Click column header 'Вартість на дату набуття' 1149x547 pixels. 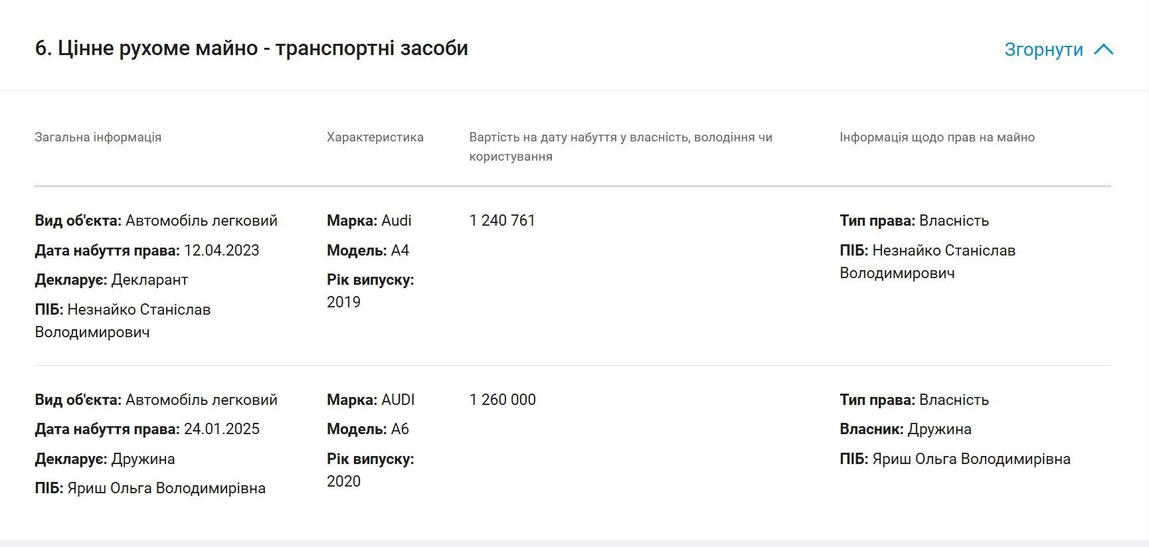[621, 147]
